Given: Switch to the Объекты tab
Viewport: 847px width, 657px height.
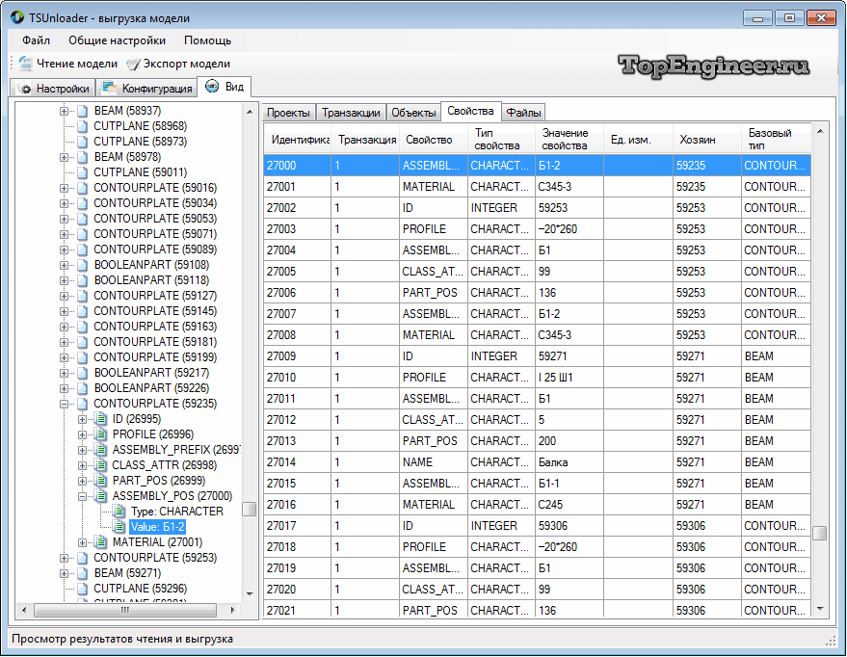Looking at the screenshot, I should [x=412, y=113].
